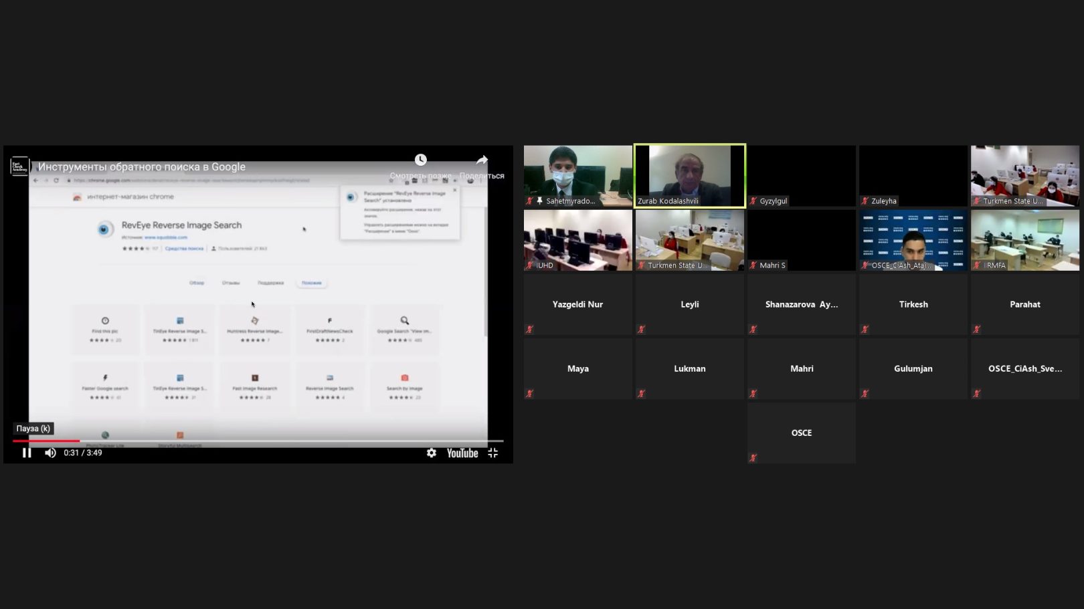The image size is (1084, 609).
Task: Open 'Huntress Reverse Image' extension card
Action: click(254, 330)
